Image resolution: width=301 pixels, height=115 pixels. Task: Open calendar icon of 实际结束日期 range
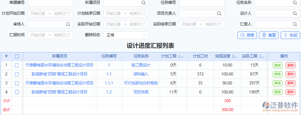tap(219, 24)
